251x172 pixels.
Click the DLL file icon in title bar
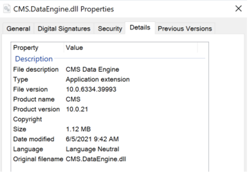pyautogui.click(x=7, y=9)
